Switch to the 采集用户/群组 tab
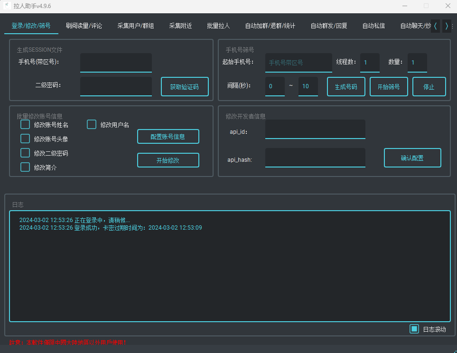 point(136,26)
